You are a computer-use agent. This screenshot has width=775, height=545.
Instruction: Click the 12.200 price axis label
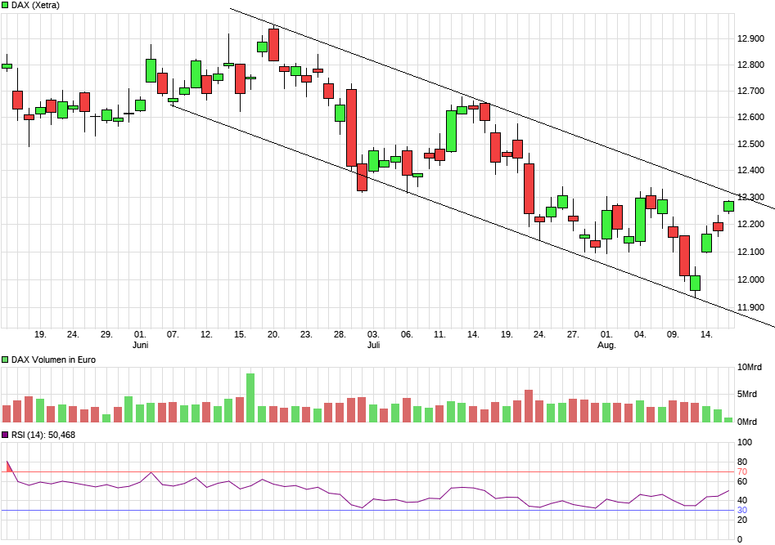[750, 224]
